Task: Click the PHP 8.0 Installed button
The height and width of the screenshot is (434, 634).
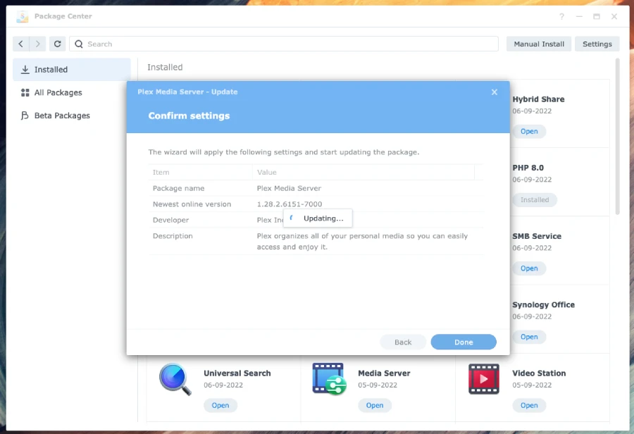Action: click(535, 200)
